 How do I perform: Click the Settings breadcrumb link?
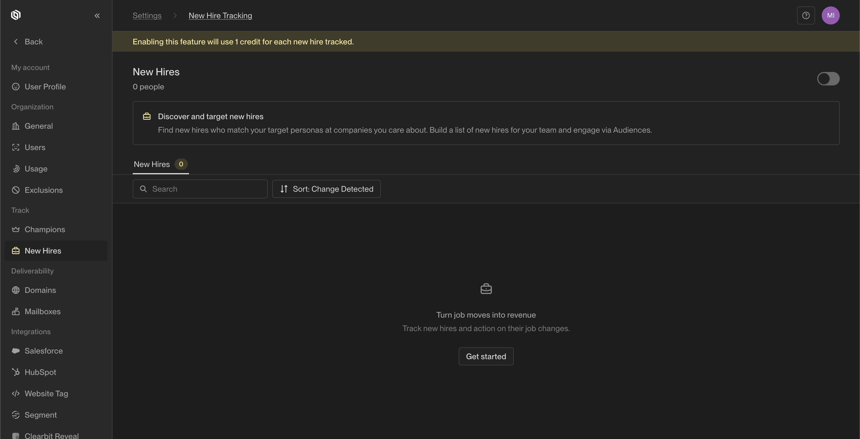147,16
